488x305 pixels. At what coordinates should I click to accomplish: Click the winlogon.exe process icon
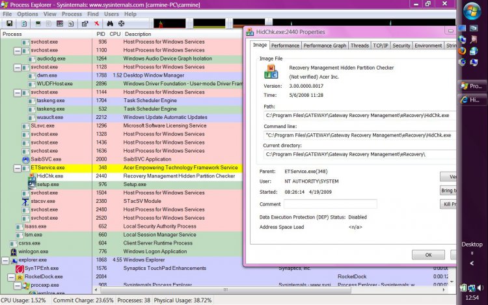click(x=14, y=252)
